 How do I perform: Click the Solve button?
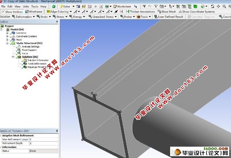(65, 7)
